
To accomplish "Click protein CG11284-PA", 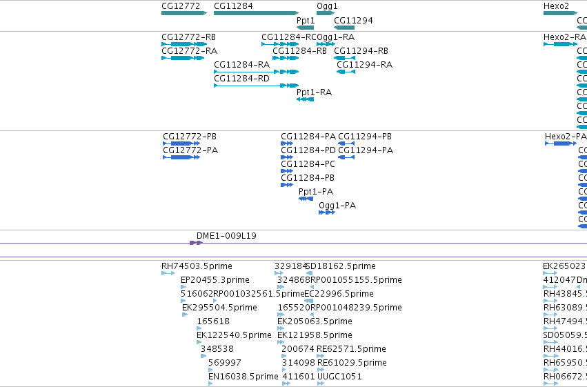I will 287,143.
